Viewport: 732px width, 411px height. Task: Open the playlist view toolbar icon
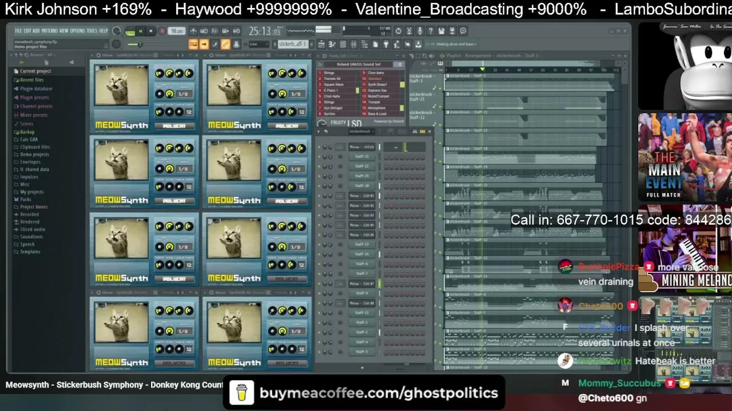coord(321,45)
